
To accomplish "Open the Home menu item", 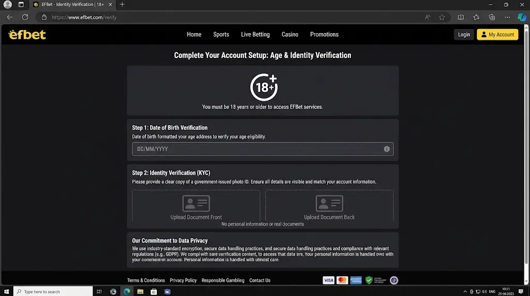I will click(194, 35).
